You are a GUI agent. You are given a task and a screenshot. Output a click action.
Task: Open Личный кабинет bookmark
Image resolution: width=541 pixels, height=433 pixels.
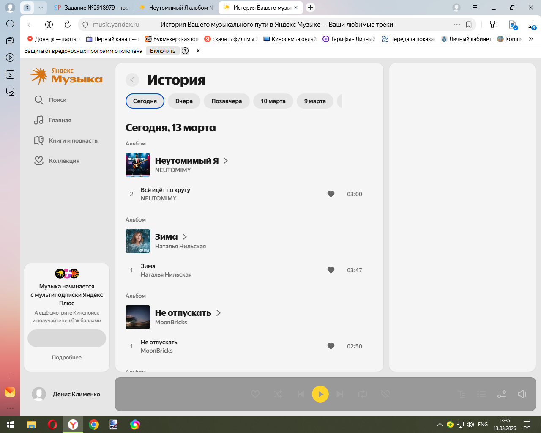(x=466, y=39)
